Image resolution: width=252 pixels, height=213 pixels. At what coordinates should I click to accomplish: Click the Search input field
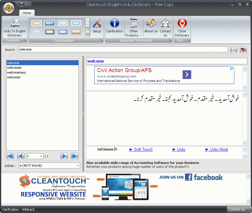point(123,49)
